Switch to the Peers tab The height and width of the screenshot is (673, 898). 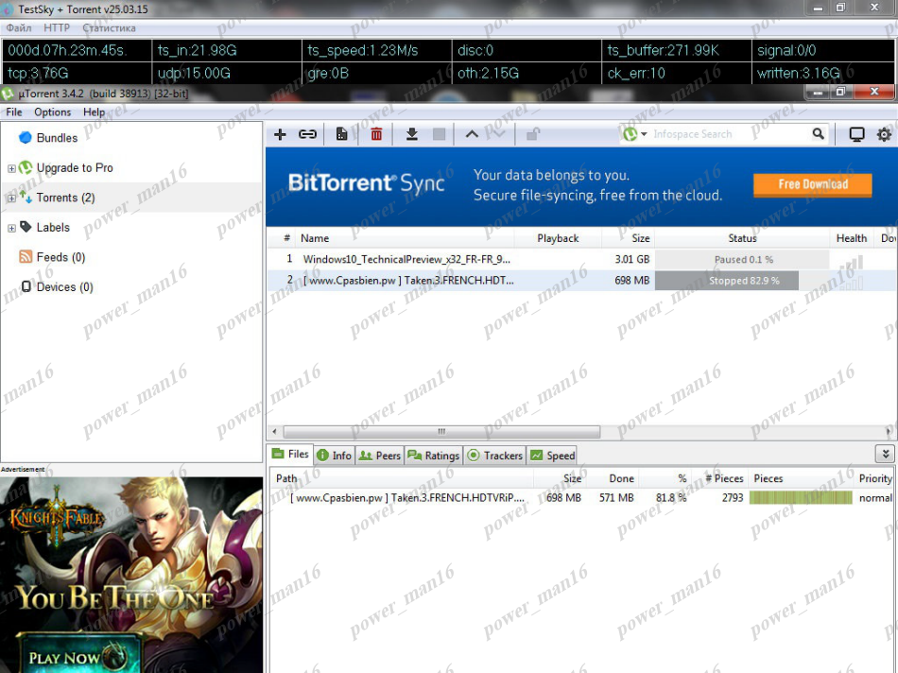click(380, 456)
